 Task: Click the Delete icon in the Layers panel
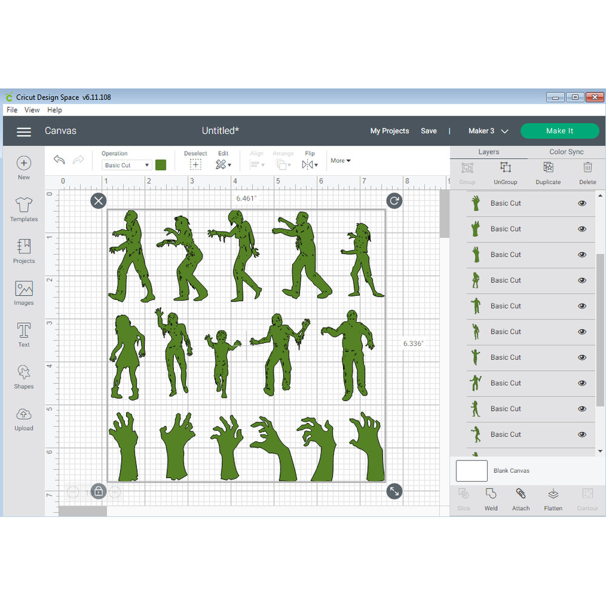coord(587,173)
